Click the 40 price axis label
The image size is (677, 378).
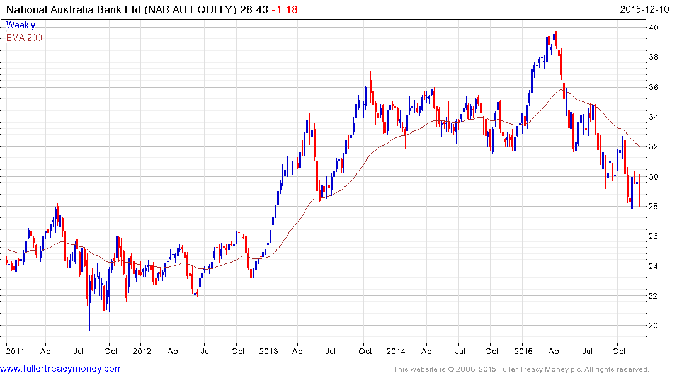point(654,28)
